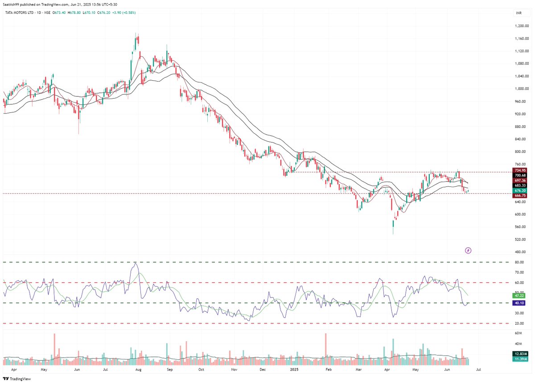Select the green 676.20 last price label
Viewport: 535px width, 384px height.
tap(520, 190)
